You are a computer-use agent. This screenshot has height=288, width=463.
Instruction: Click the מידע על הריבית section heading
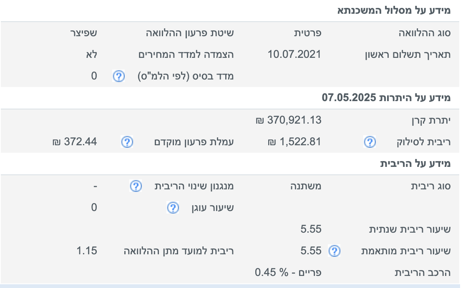pyautogui.click(x=415, y=164)
